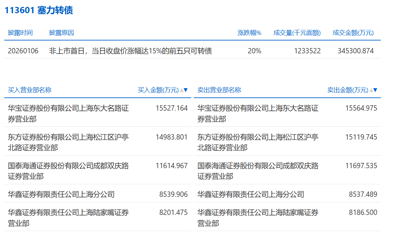Image resolution: width=393 pixels, height=232 pixels.
Task: Select the disclosure date 20260106
Action: pyautogui.click(x=23, y=51)
